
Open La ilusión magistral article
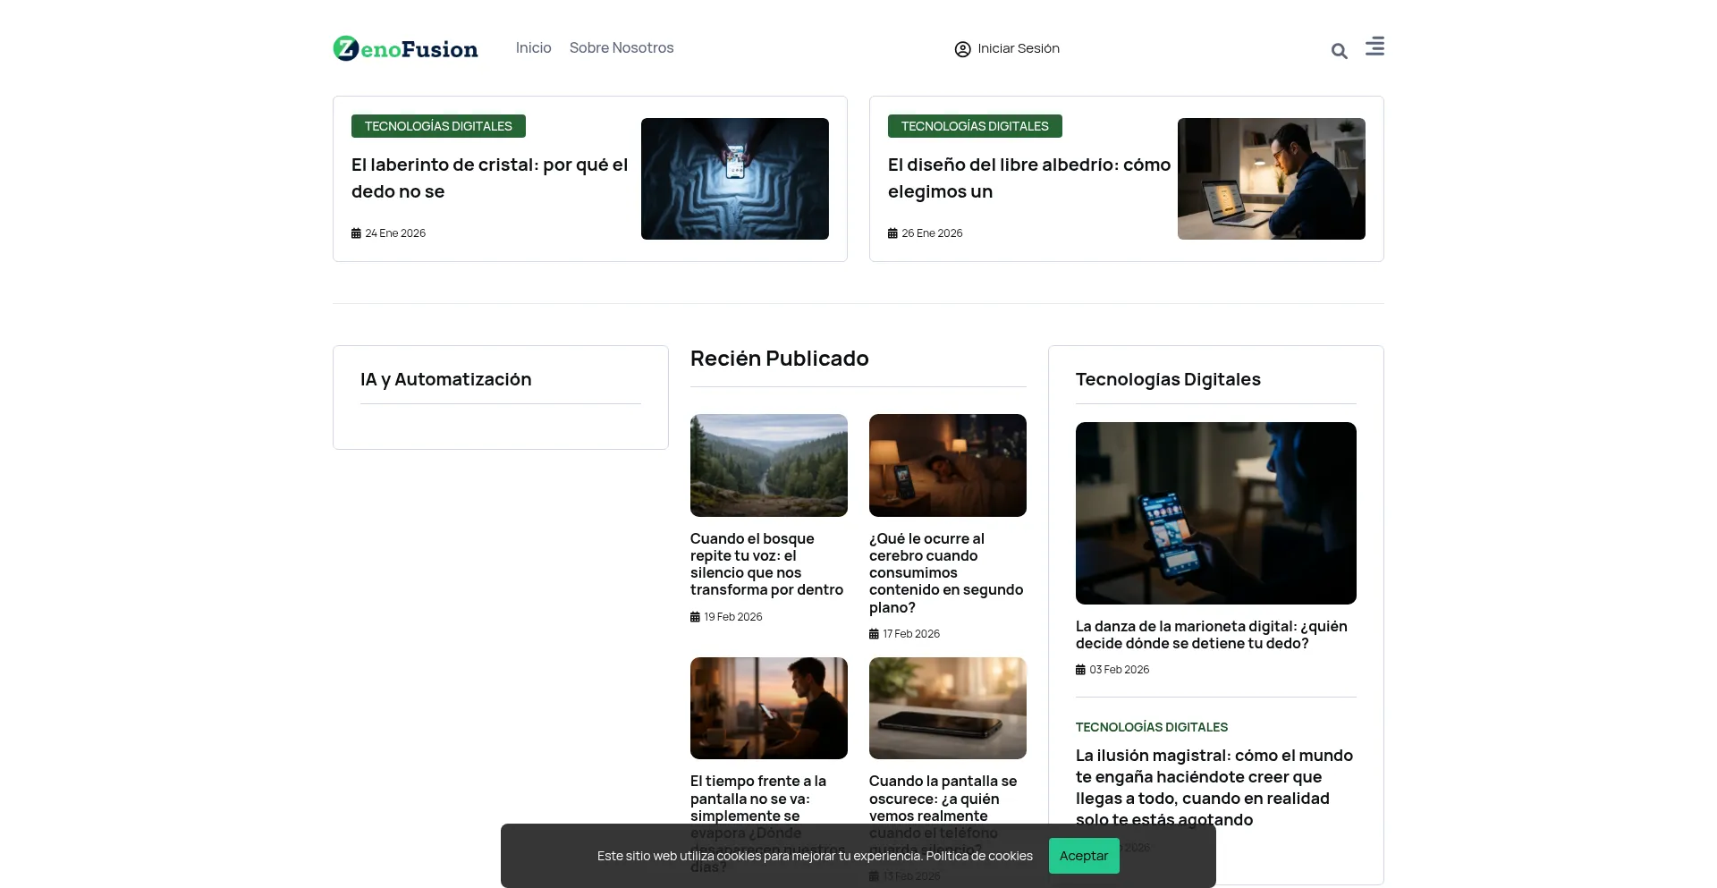click(x=1214, y=788)
